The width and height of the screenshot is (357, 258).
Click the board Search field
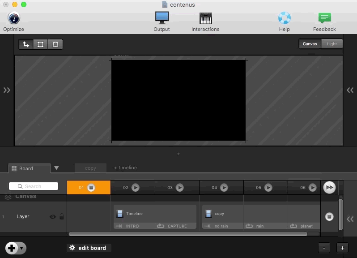[x=34, y=186]
